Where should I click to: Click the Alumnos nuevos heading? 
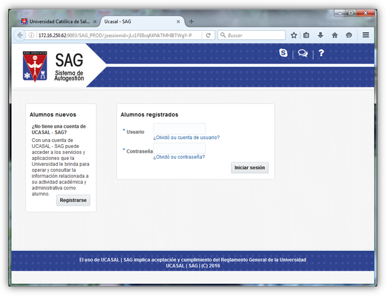click(x=53, y=115)
